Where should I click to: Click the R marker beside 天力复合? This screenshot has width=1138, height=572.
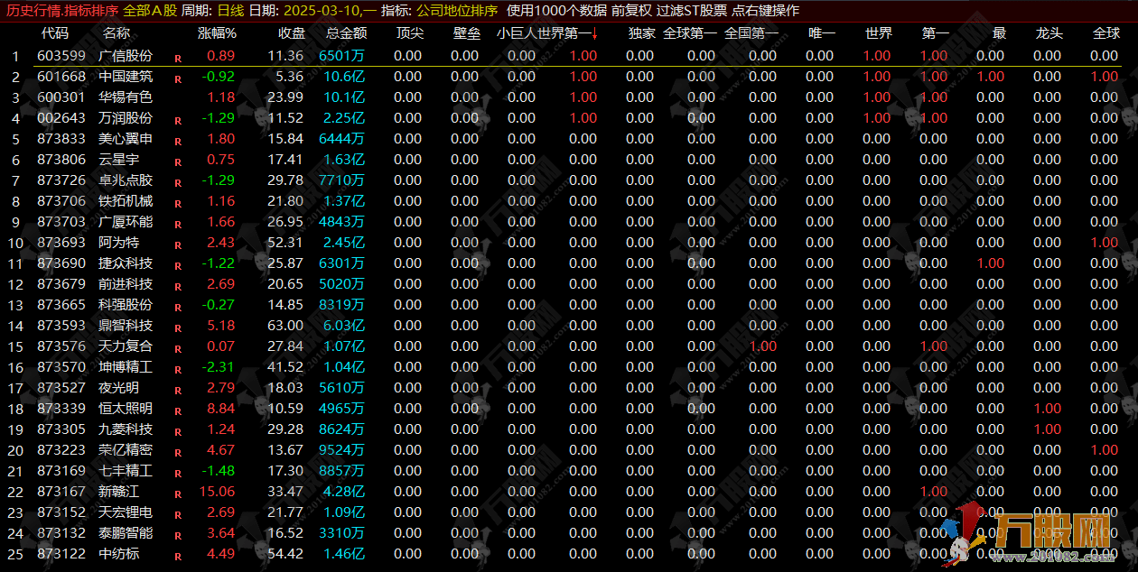177,348
